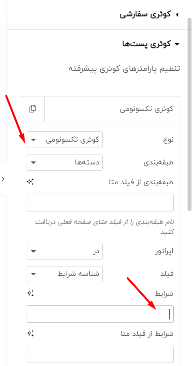Image resolution: width=192 pixels, height=366 pixels.
Task: Click the copy icon beside کوئری تکسونومی header
Action: (33, 109)
